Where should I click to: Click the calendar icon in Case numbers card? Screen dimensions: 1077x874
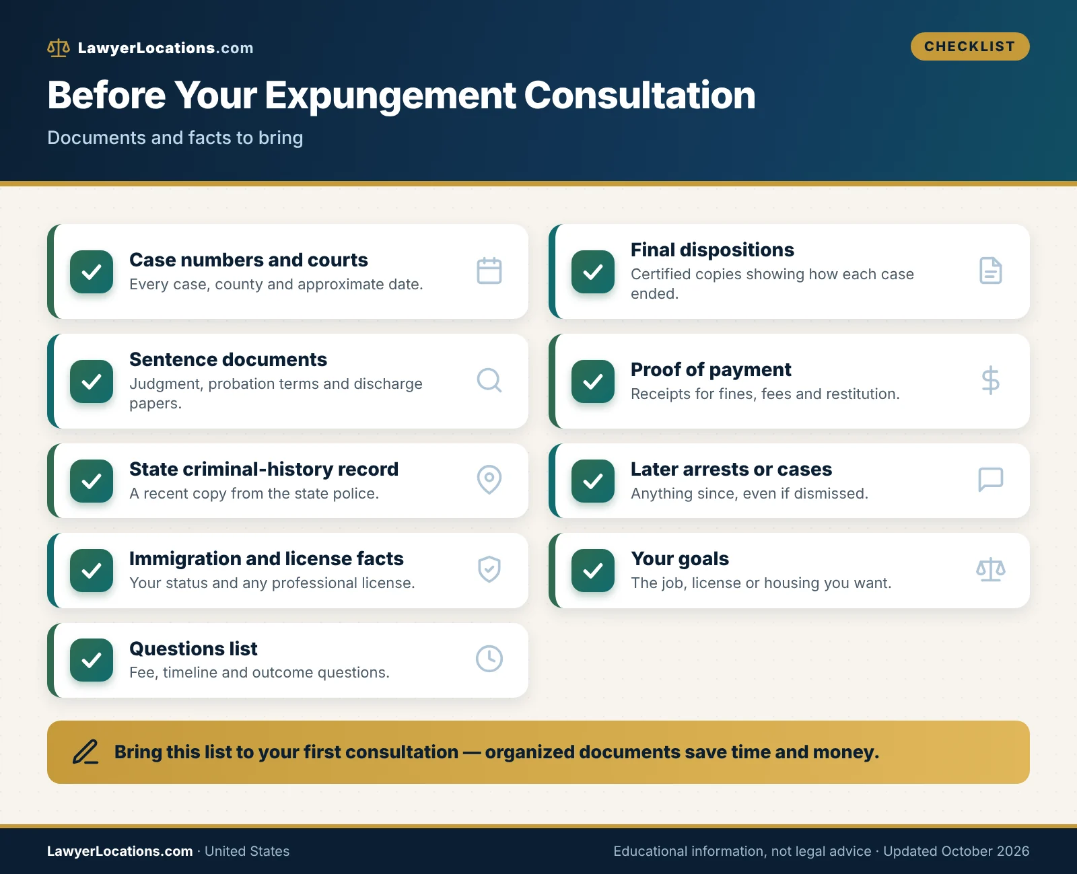pos(489,271)
